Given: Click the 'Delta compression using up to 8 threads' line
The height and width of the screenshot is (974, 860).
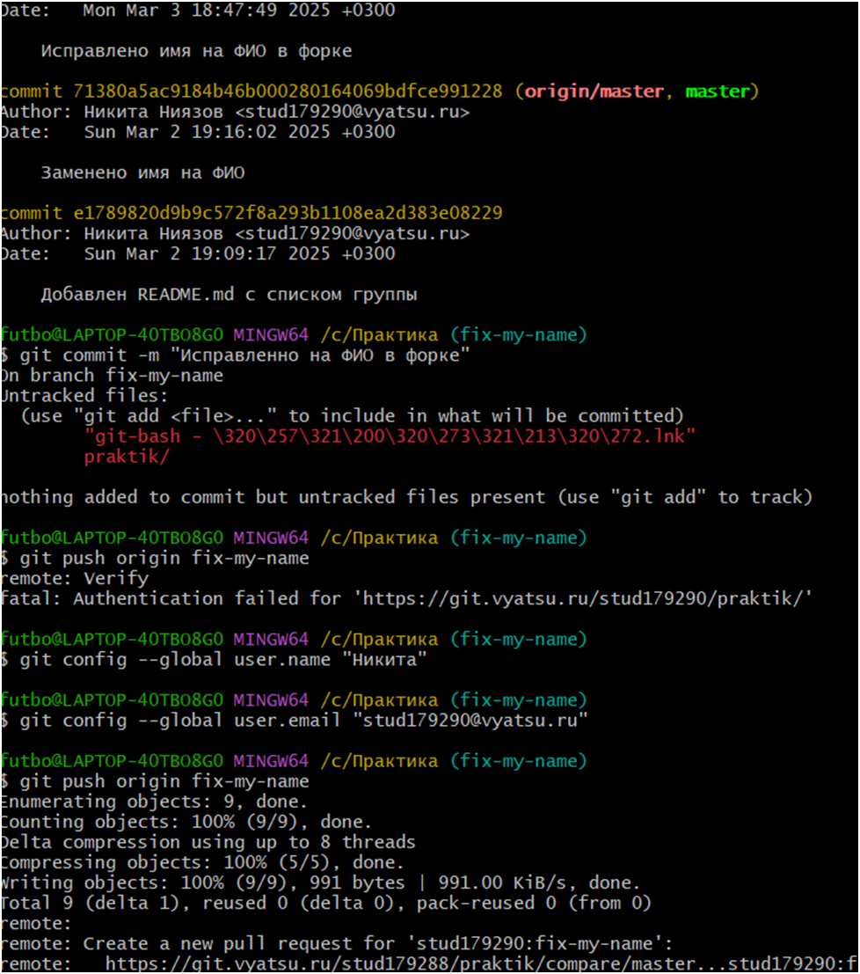Looking at the screenshot, I should click(208, 842).
